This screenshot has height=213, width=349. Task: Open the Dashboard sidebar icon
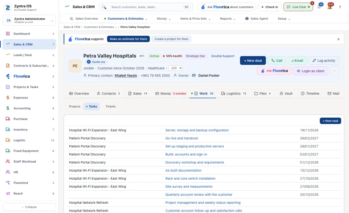pos(8,34)
